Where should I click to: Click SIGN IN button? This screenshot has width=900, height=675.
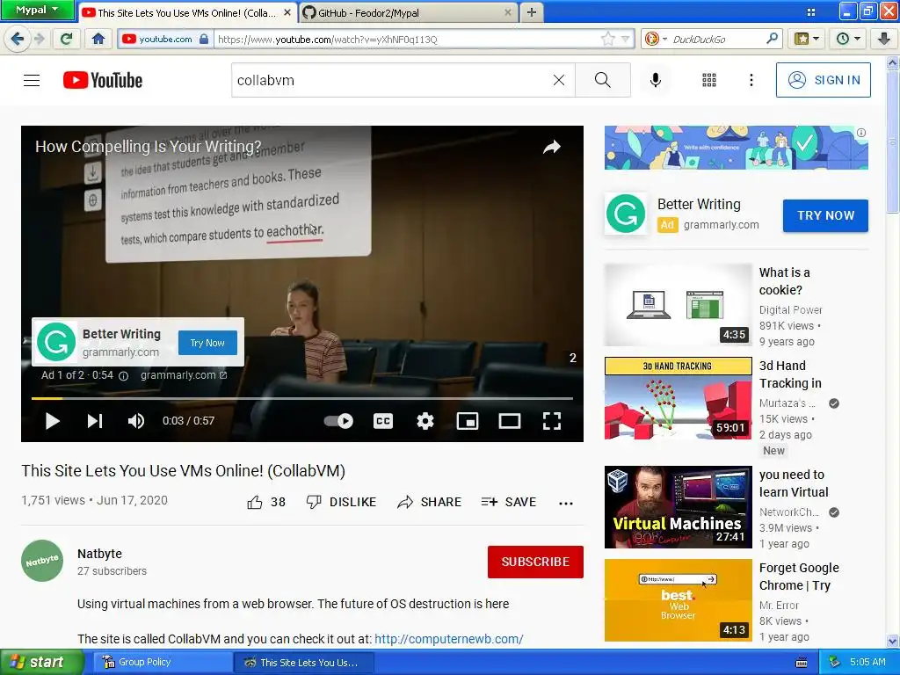pyautogui.click(x=823, y=80)
